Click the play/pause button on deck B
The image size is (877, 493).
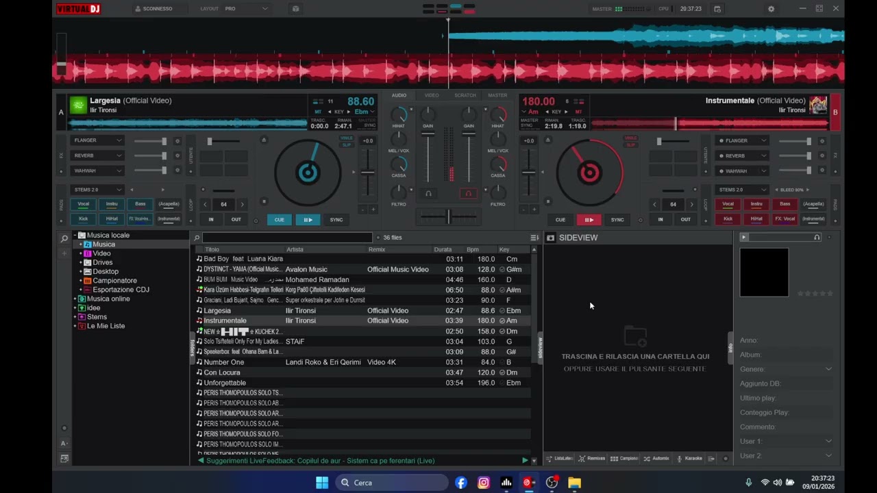589,220
